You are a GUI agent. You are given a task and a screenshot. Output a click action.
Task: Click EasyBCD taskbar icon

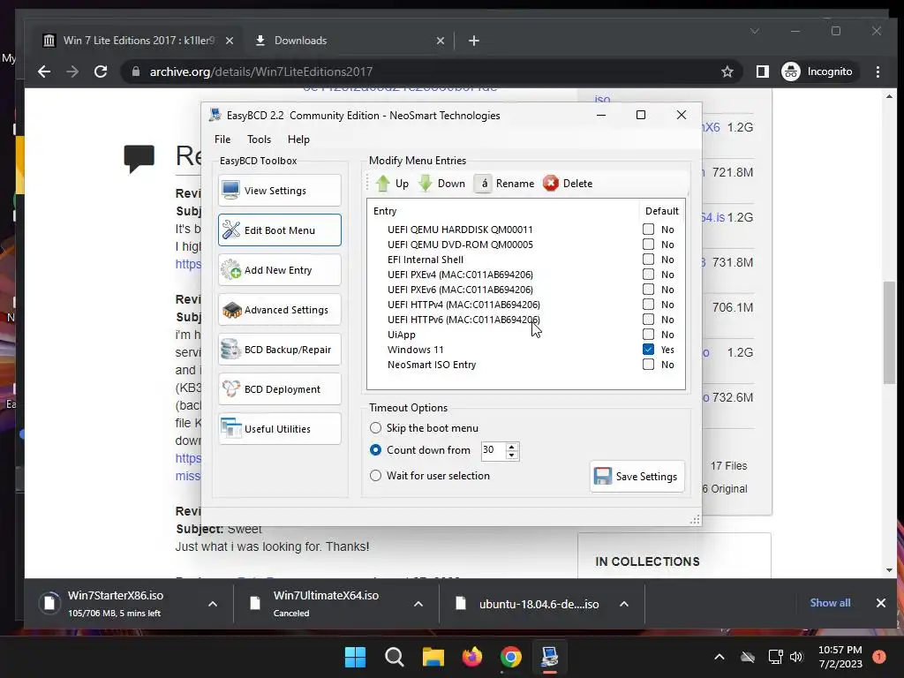549,657
